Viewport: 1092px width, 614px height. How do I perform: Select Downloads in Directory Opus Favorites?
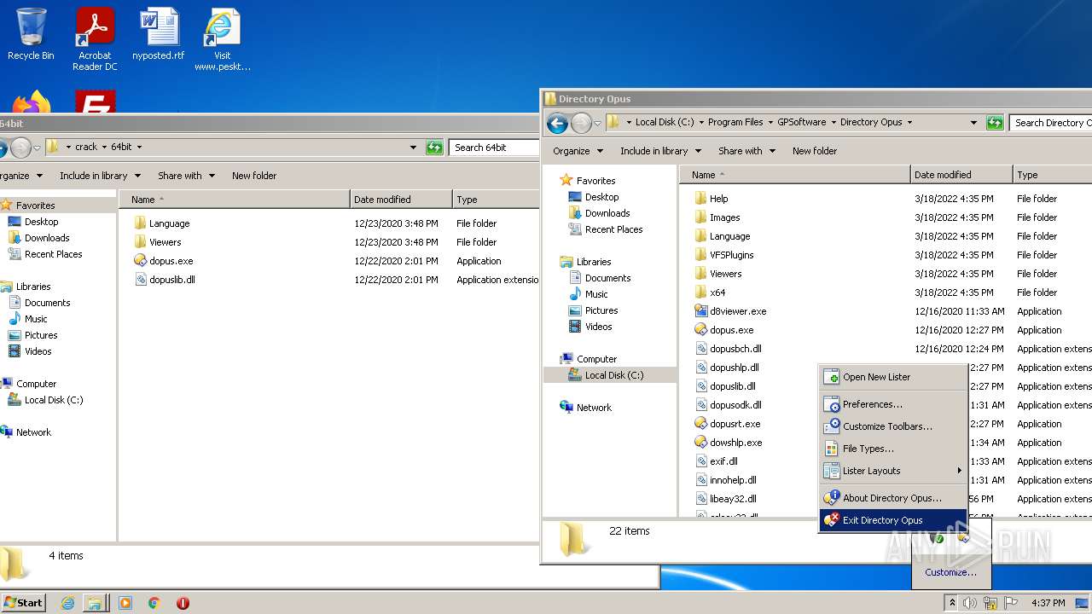[x=607, y=213]
